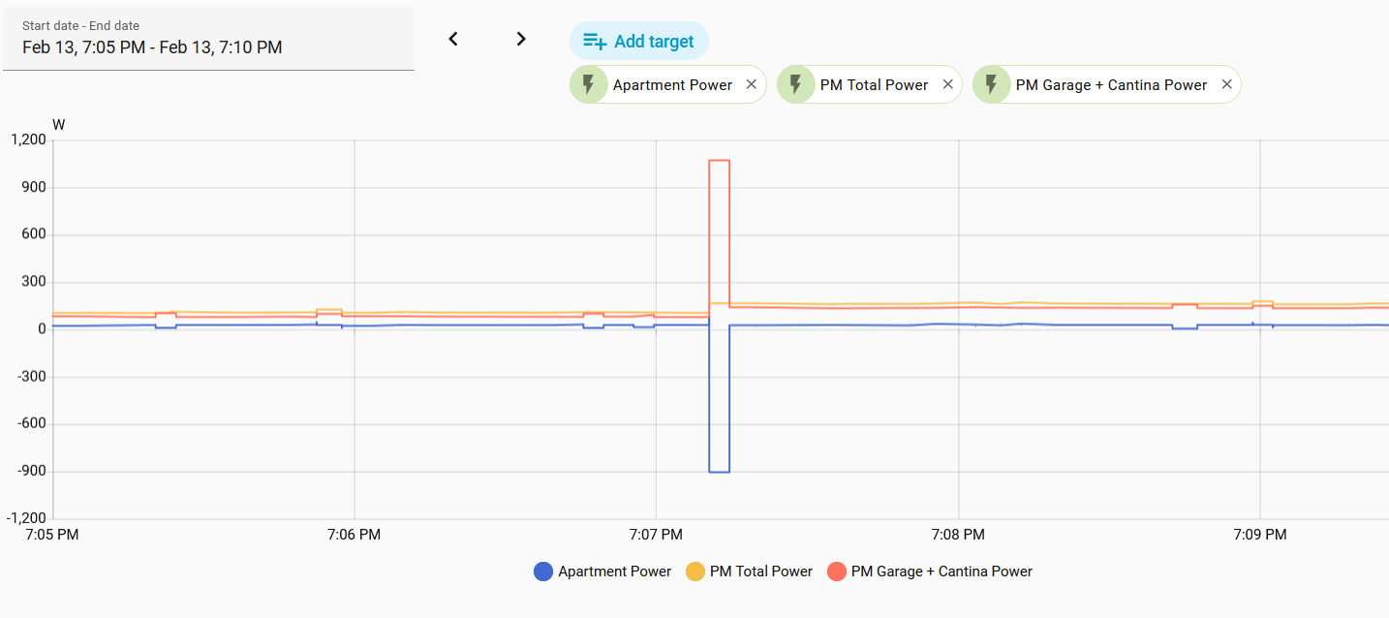1389x618 pixels.
Task: Toggle PM Garage + Cantina Power legend entry
Action: [x=941, y=572]
